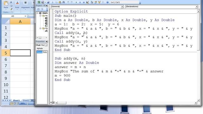203x114 pixels.
Task: Click the Break pause icon
Action: (x=80, y=2)
